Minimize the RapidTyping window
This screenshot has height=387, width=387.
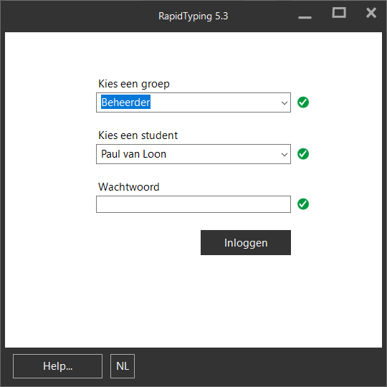[x=305, y=17]
